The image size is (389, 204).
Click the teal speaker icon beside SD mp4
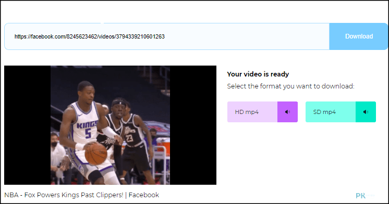click(366, 112)
